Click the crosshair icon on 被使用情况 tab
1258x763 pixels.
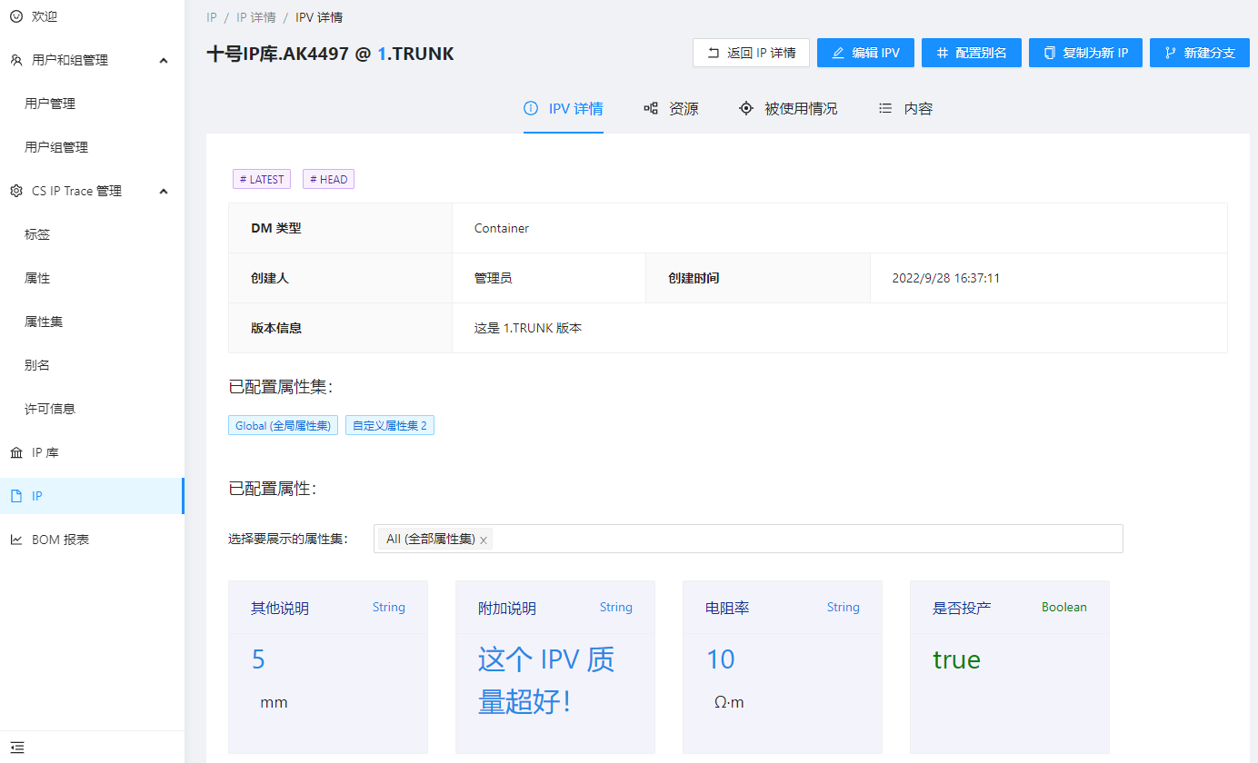(x=745, y=108)
